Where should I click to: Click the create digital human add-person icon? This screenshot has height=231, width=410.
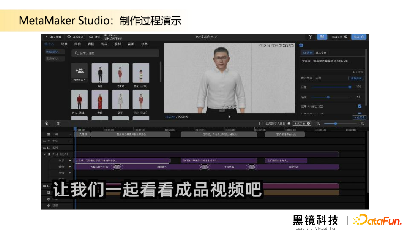pos(79,71)
